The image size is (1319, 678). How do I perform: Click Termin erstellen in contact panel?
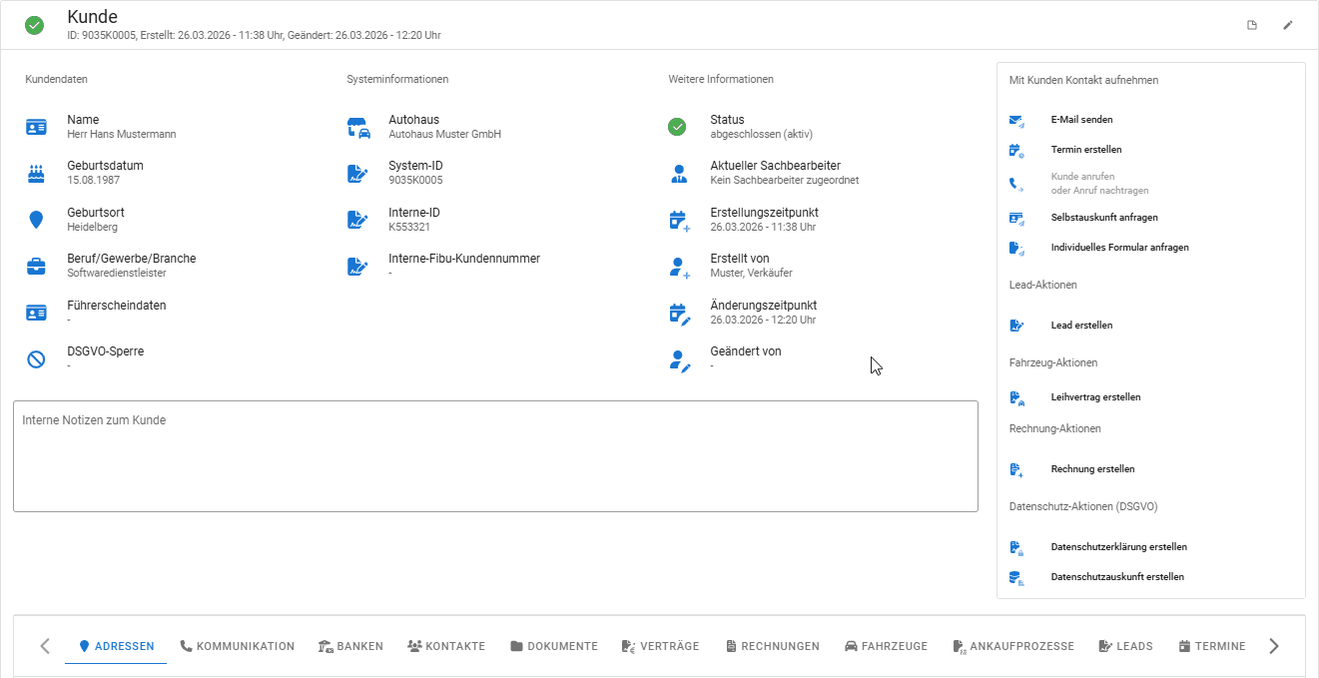[x=1085, y=150]
